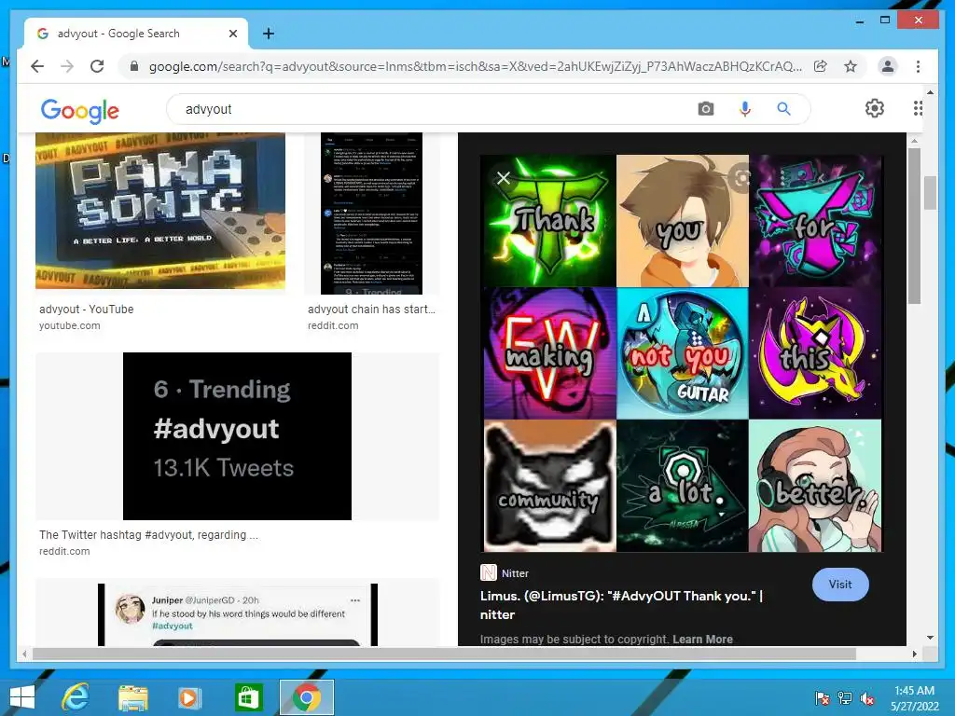Open the Google apps grid

coord(918,108)
